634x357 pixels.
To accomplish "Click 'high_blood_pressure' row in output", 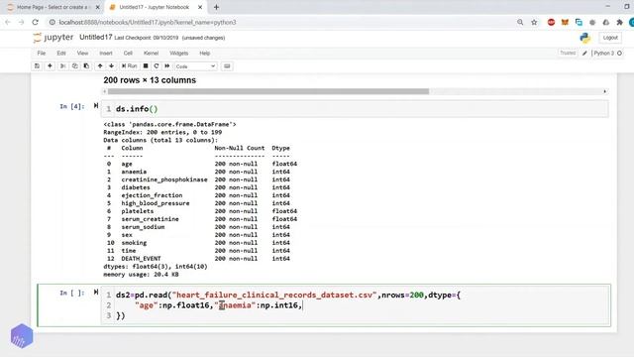I will point(198,203).
